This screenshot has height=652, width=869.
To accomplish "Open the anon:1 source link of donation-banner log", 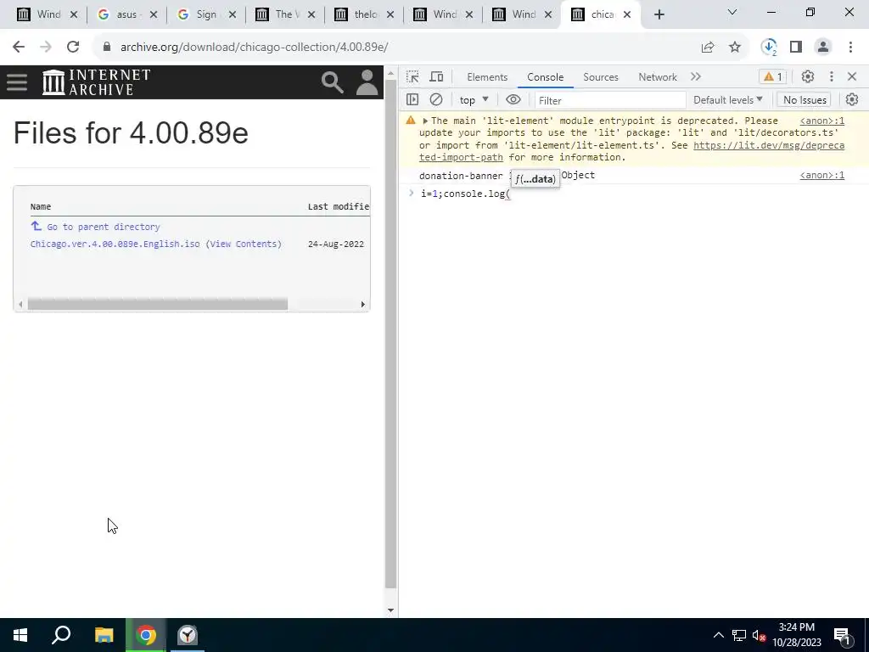I will click(x=821, y=175).
